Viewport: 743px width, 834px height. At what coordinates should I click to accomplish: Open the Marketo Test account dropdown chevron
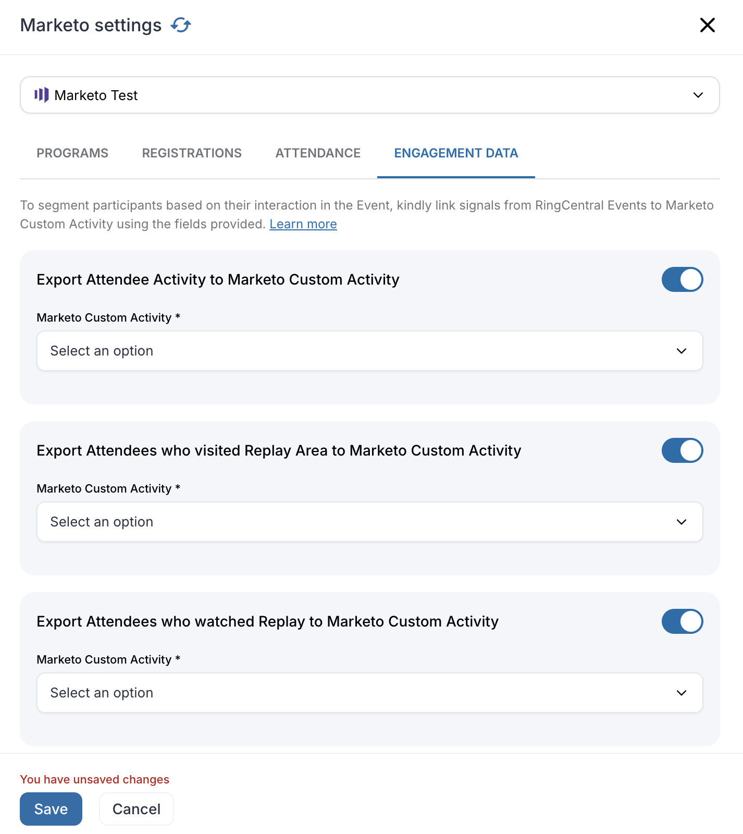pyautogui.click(x=698, y=95)
